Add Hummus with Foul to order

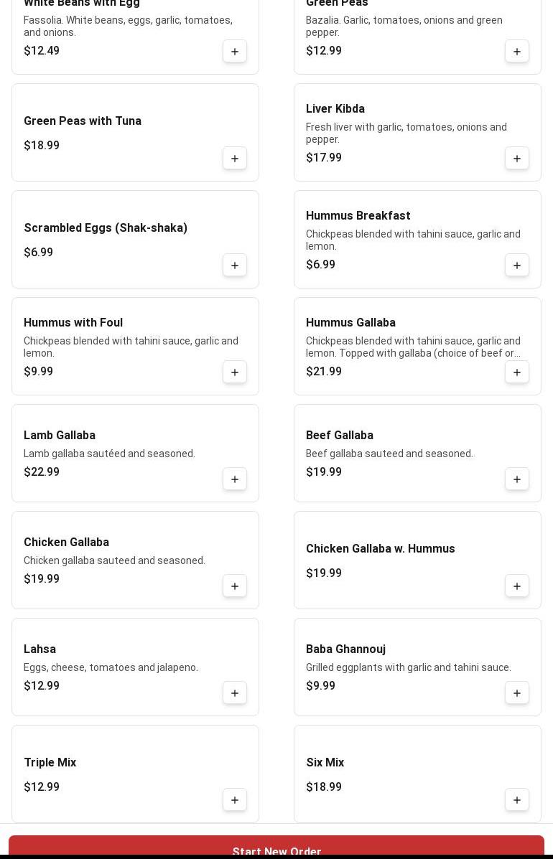(x=235, y=372)
